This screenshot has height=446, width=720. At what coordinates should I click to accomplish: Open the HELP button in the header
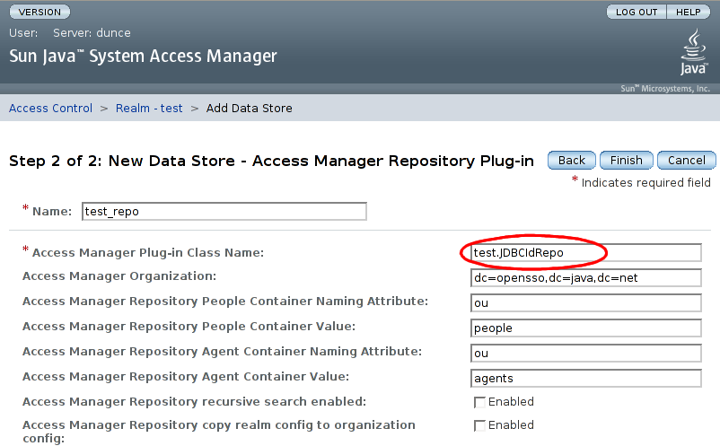(x=689, y=12)
